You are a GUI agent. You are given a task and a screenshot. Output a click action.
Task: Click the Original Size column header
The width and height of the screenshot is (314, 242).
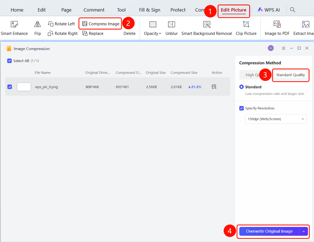tap(156, 73)
